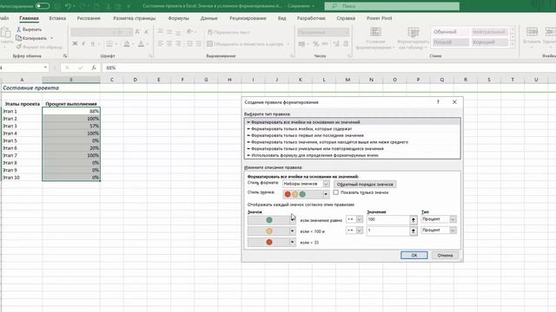Click the Cut (Вырезать) scissors icon
The width and height of the screenshot is (556, 312).
pyautogui.click(x=19, y=29)
